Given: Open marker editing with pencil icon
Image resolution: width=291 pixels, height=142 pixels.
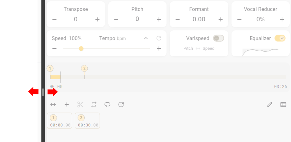Looking at the screenshot, I should pyautogui.click(x=270, y=104).
